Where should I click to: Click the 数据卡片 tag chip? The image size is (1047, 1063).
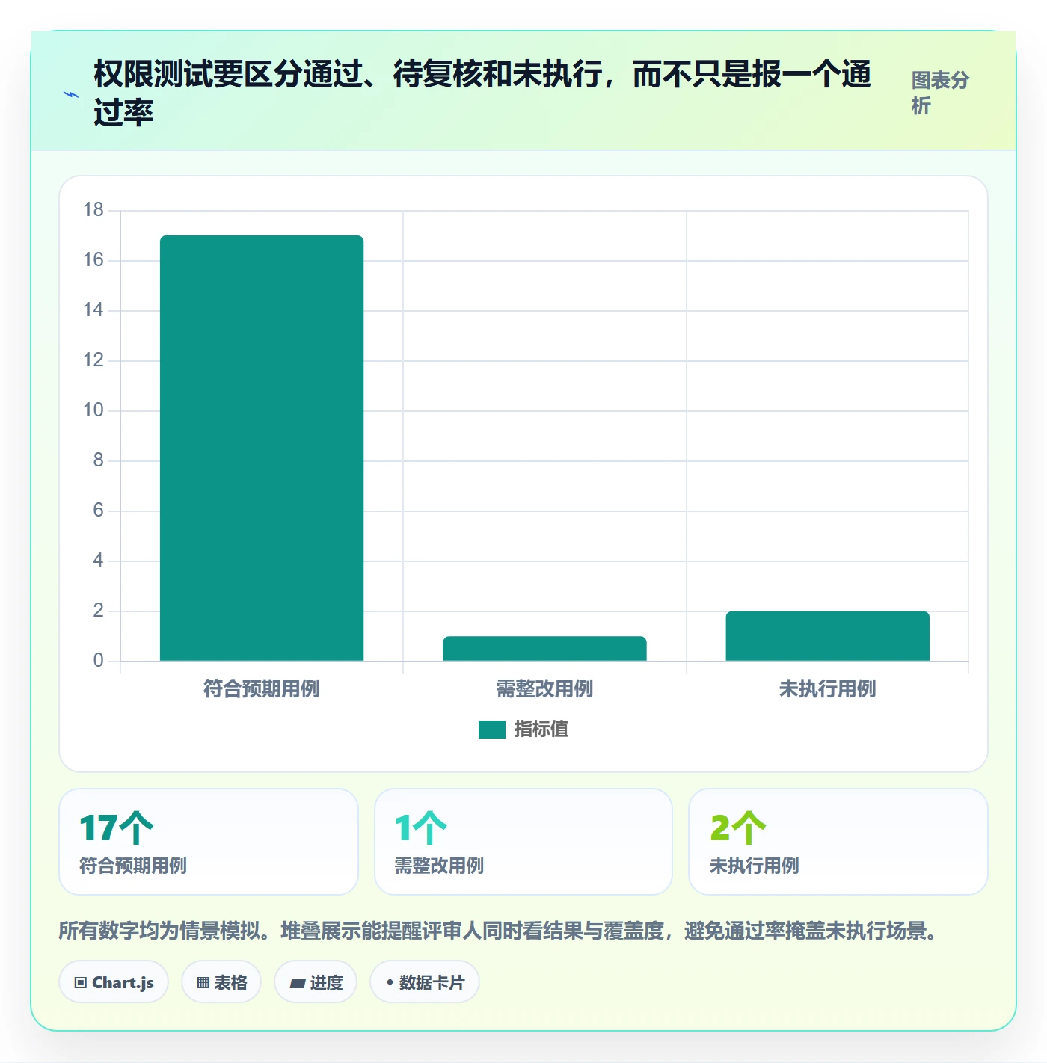[x=425, y=982]
